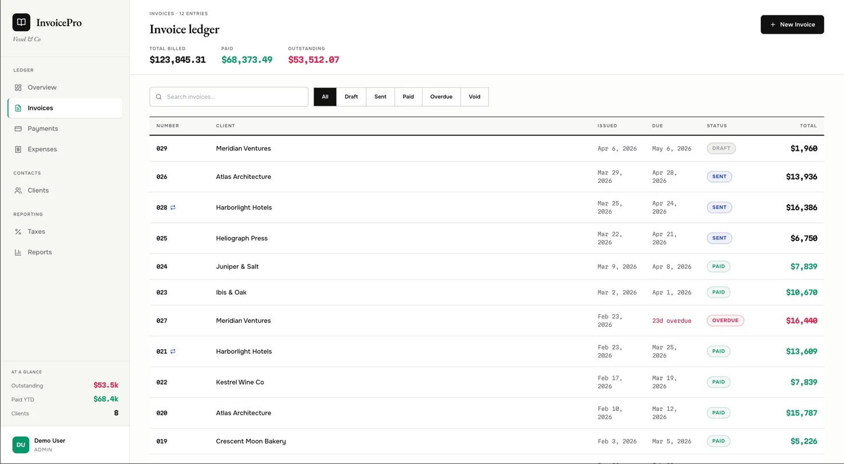Click the Paid badge on invoice 022
844x464 pixels.
coord(718,382)
